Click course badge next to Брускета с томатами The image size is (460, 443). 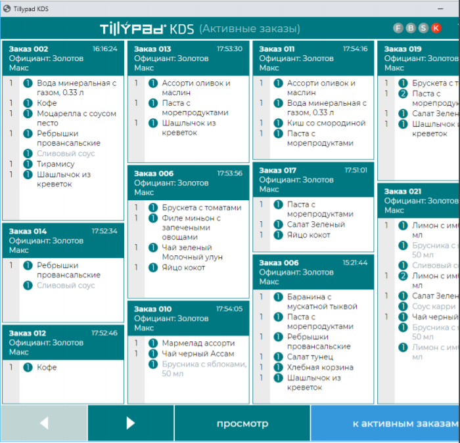(x=153, y=207)
